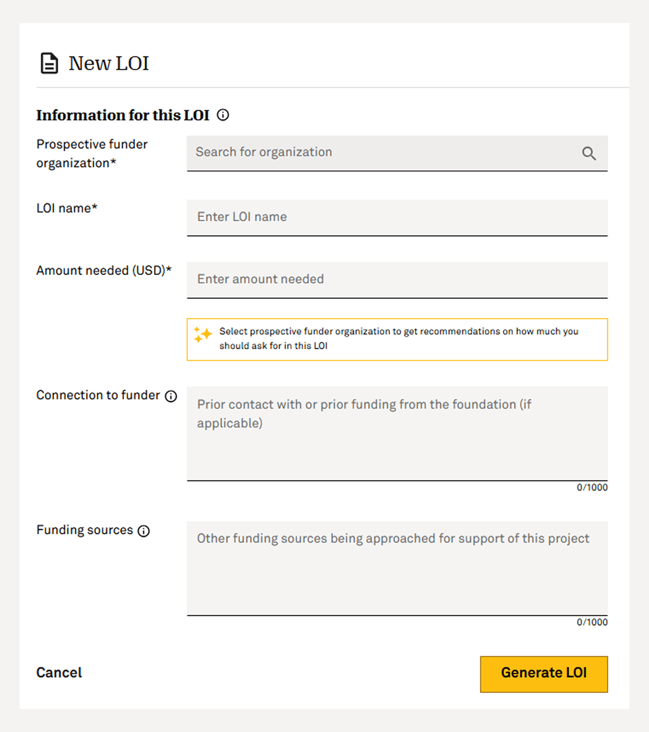649x732 pixels.
Task: Show info tooltip for Connection to funder
Action: pos(171,396)
